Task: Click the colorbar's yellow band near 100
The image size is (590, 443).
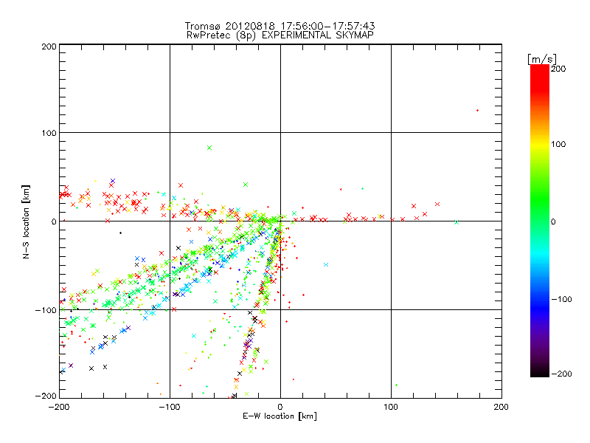Action: (540, 144)
